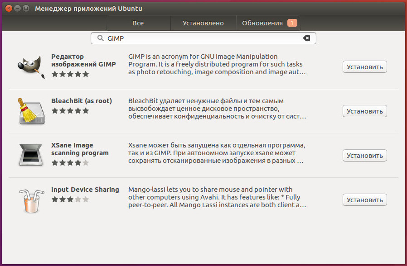Viewport: 407px width, 266px height.
Task: Open the Input Device Sharing title
Action: pyautogui.click(x=85, y=190)
